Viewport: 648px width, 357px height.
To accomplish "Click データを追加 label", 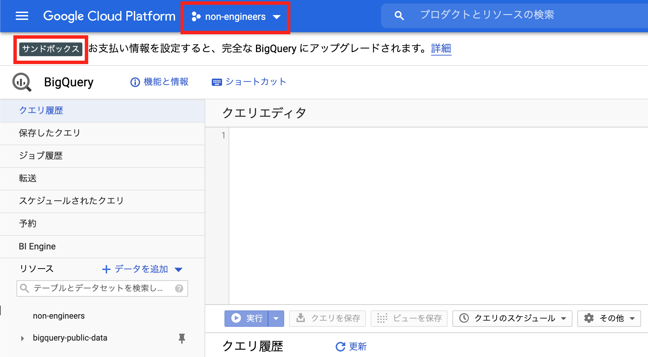I will 141,269.
